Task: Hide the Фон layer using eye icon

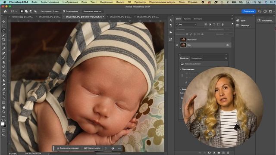Action: click(x=177, y=45)
